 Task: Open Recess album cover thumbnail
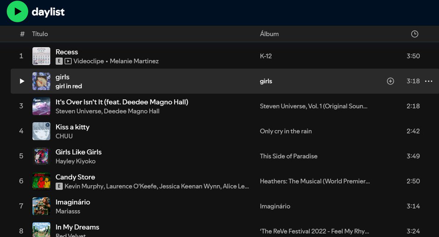(x=41, y=56)
